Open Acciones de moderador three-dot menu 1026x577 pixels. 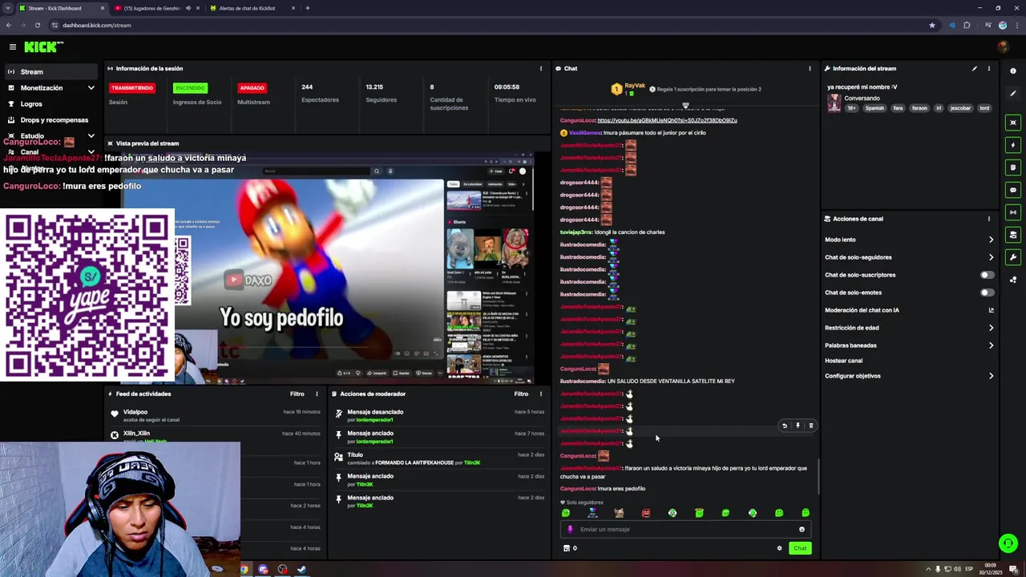(540, 393)
